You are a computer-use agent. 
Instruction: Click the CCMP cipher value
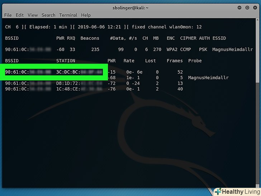(x=185, y=50)
